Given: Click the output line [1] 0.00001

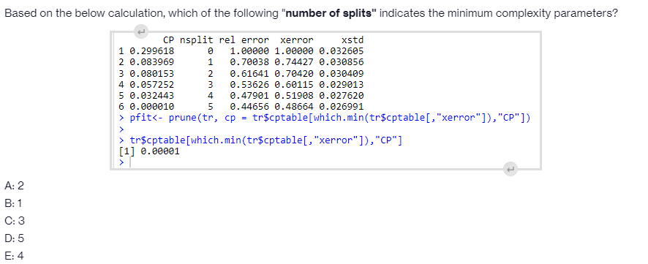Looking at the screenshot, I should click(149, 151).
